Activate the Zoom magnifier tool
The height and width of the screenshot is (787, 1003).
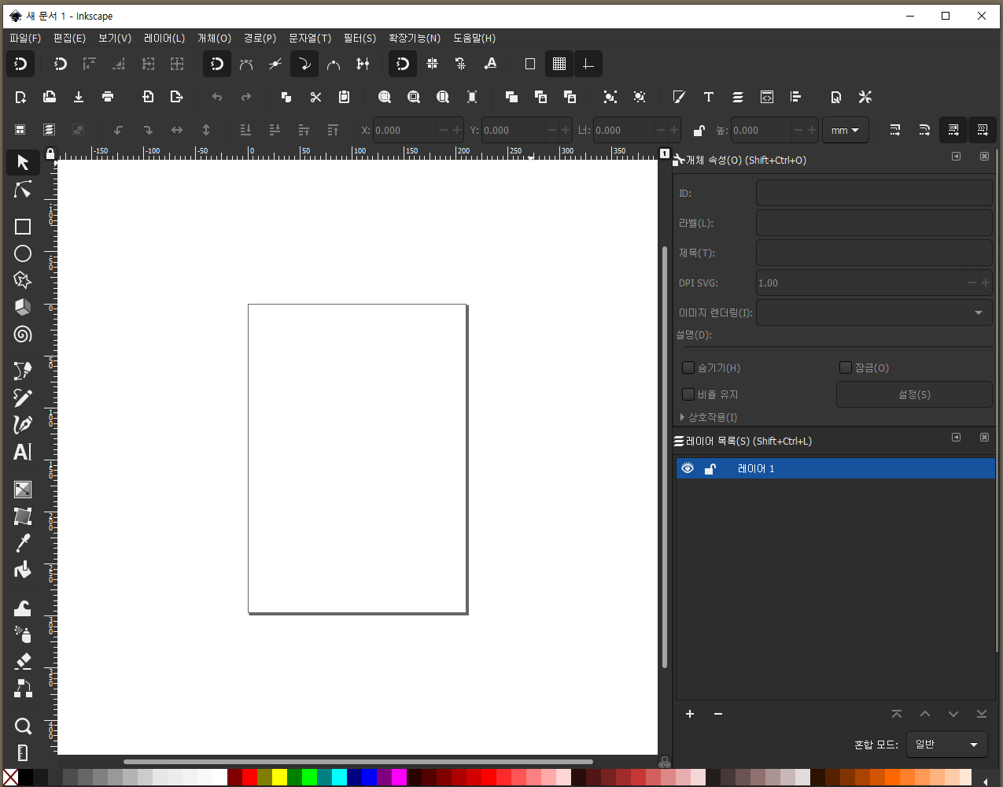[x=23, y=726]
